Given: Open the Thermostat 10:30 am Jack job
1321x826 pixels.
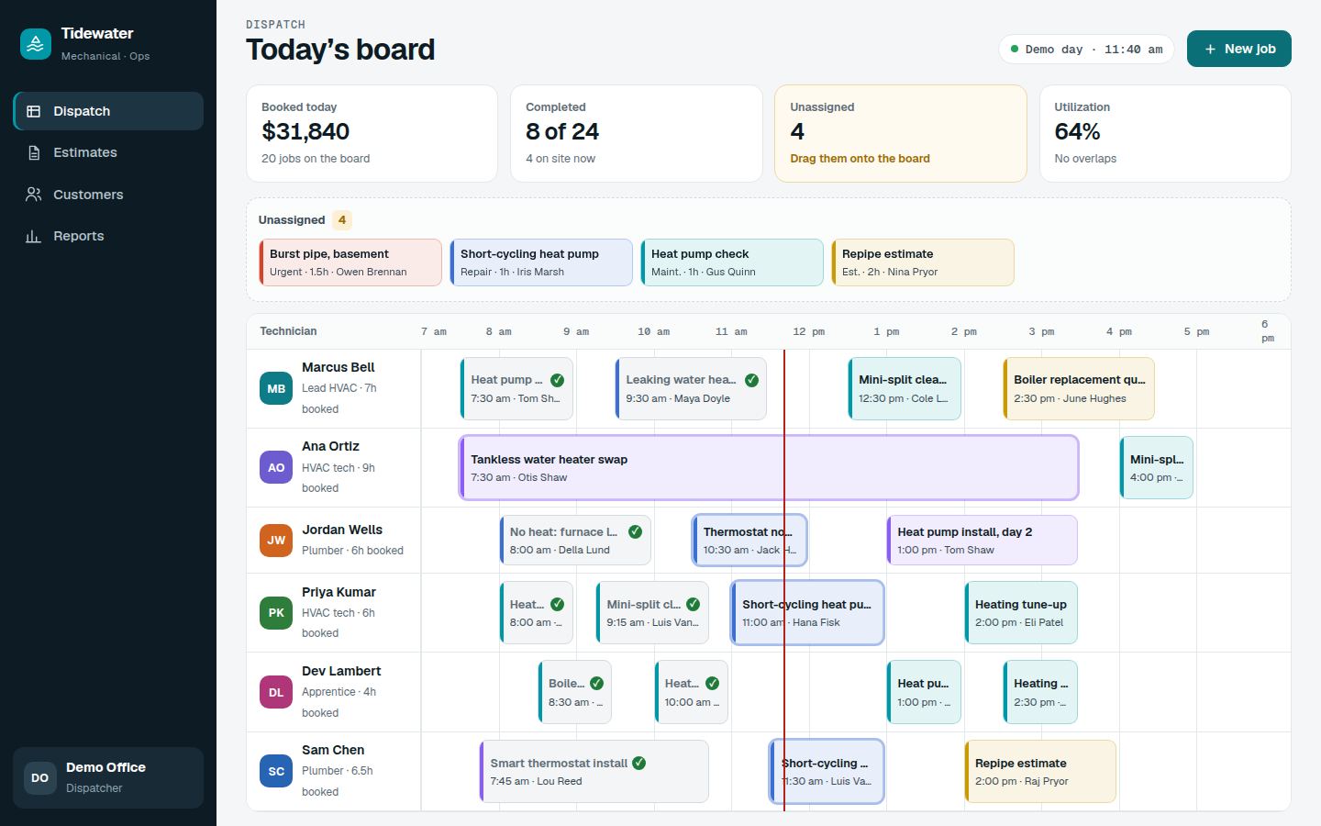Looking at the screenshot, I should click(x=749, y=541).
